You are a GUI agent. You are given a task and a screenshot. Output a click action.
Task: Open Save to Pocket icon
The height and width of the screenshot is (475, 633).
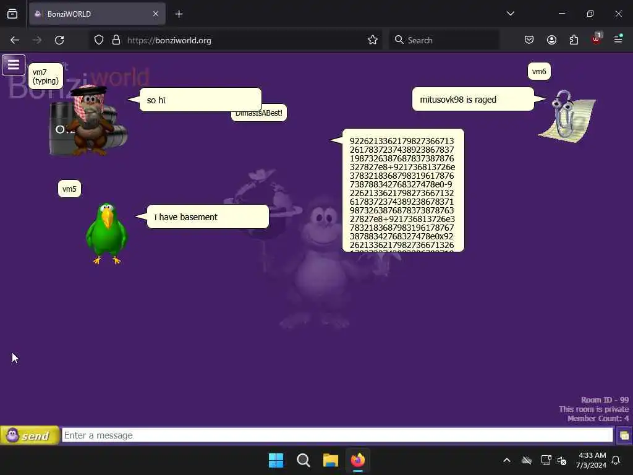(529, 40)
